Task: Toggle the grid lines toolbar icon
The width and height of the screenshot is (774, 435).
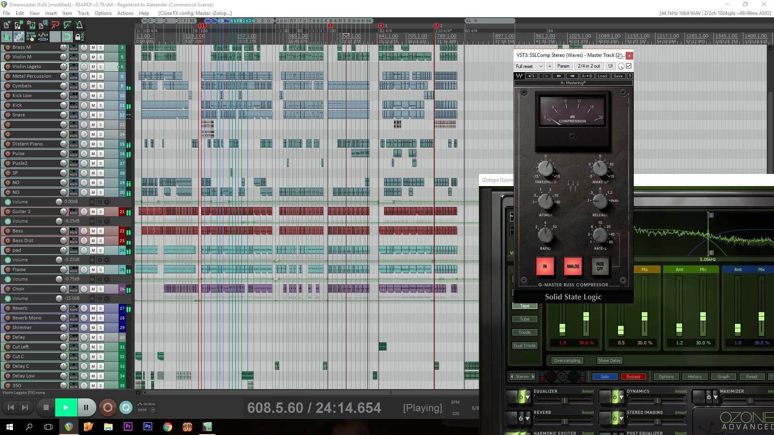Action: click(55, 37)
